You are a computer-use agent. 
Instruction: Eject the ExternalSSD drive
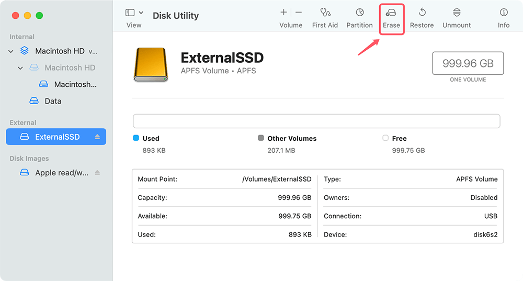pos(97,137)
